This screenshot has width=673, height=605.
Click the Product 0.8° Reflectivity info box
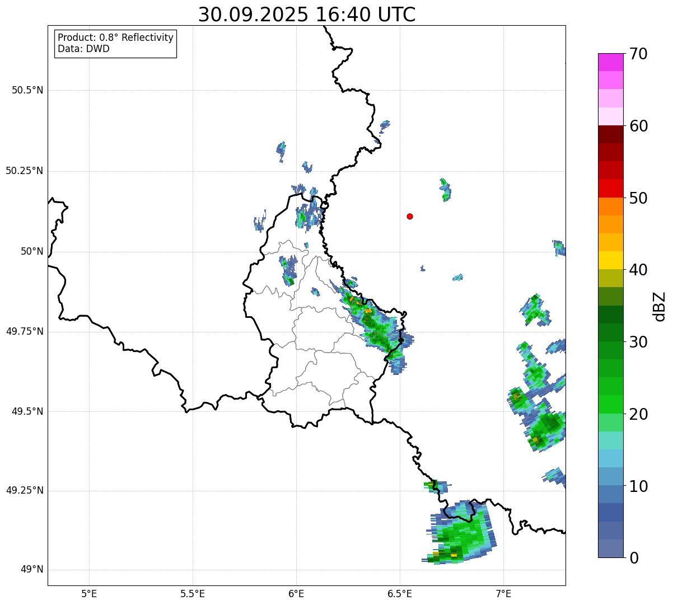coord(116,43)
